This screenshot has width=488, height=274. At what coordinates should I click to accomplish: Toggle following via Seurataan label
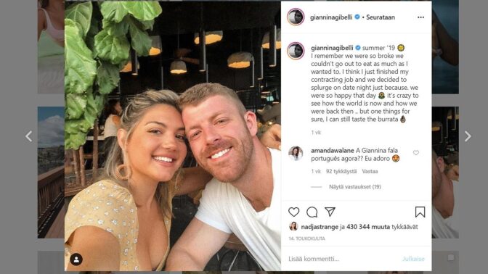381,17
